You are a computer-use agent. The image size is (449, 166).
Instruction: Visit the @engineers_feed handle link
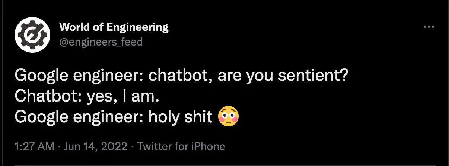[x=101, y=42]
